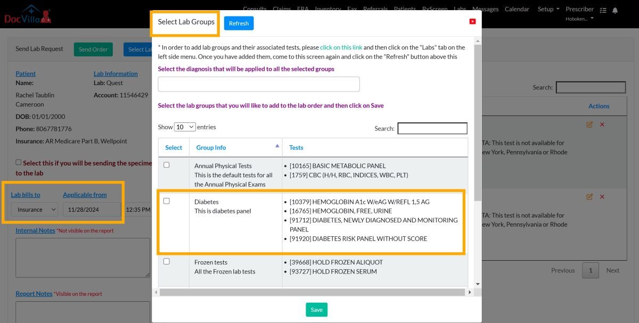The width and height of the screenshot is (639, 323).
Task: Click edit icon in first Actions row
Action: (589, 125)
